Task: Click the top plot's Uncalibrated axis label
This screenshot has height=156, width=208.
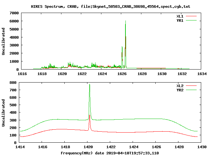Action: tap(3, 41)
